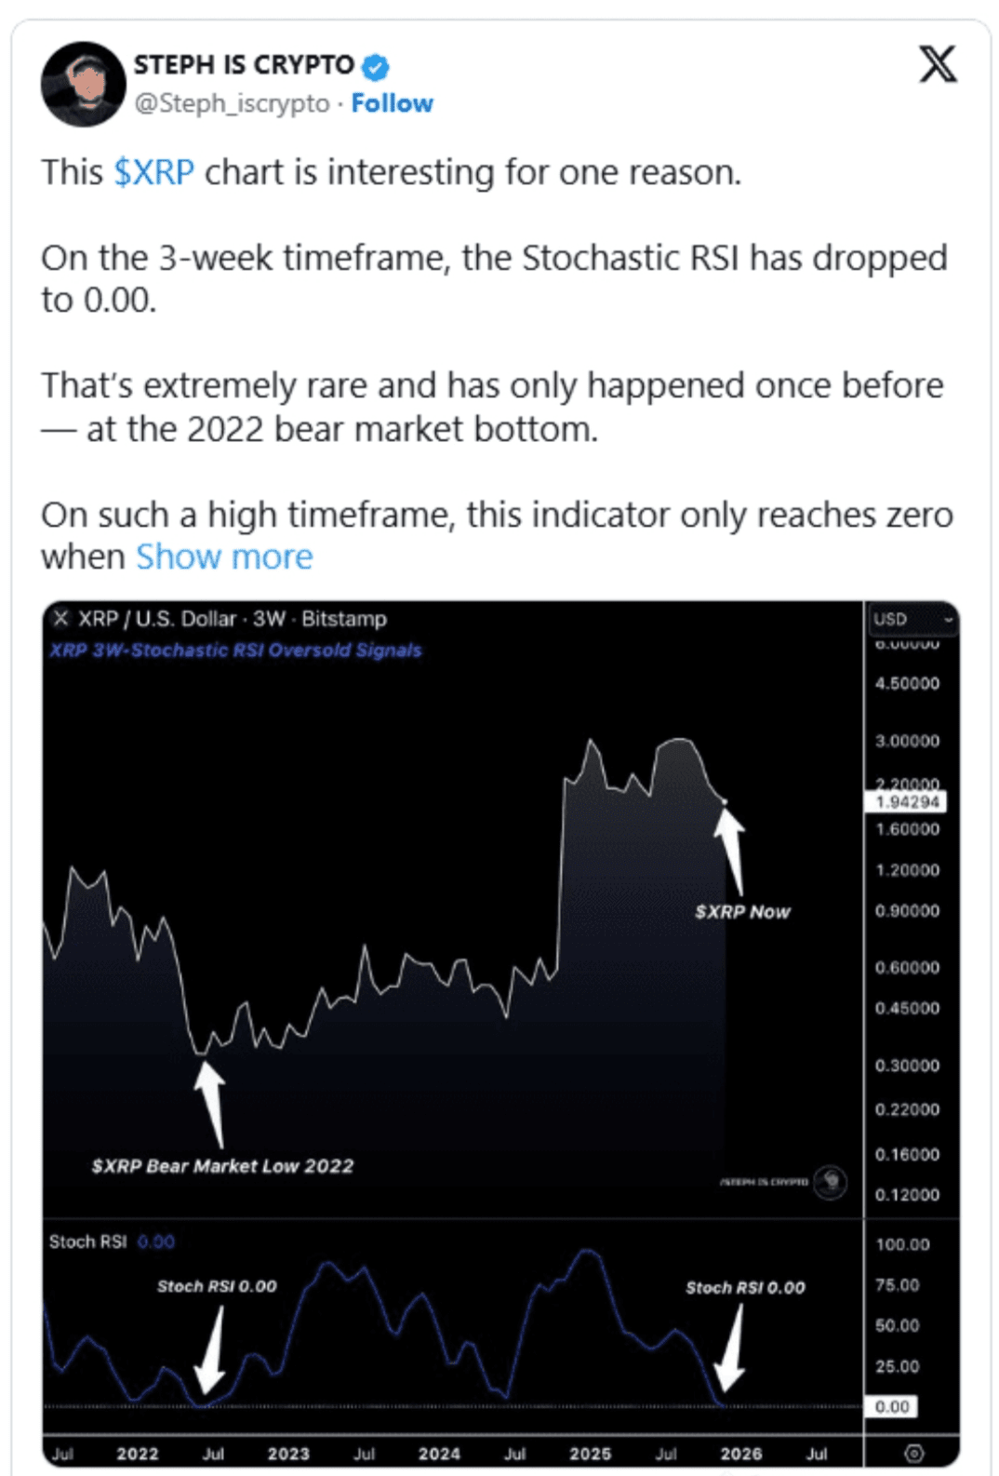
Task: Follow the Steph_iscrypto account
Action: coord(392,103)
